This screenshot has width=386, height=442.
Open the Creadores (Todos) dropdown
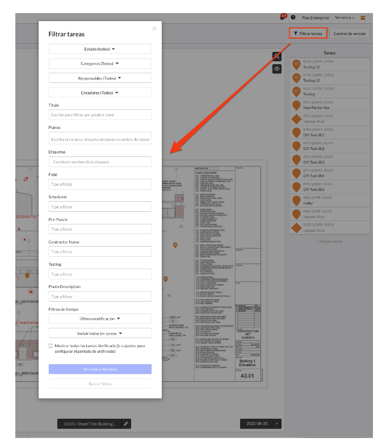100,93
